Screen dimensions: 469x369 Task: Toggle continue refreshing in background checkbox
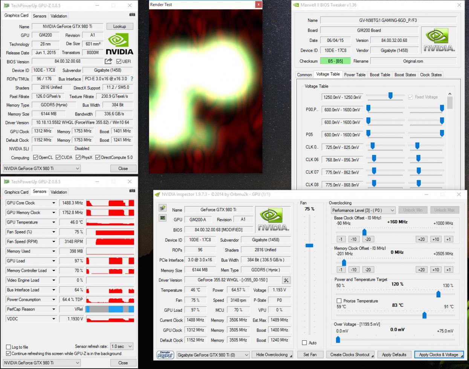pyautogui.click(x=8, y=354)
